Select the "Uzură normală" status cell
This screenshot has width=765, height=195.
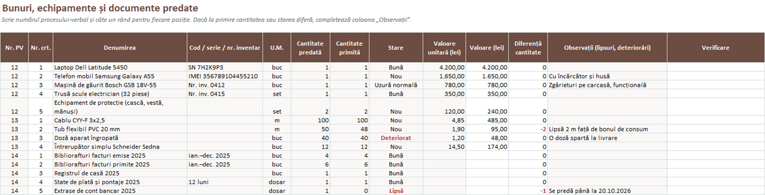(x=396, y=85)
